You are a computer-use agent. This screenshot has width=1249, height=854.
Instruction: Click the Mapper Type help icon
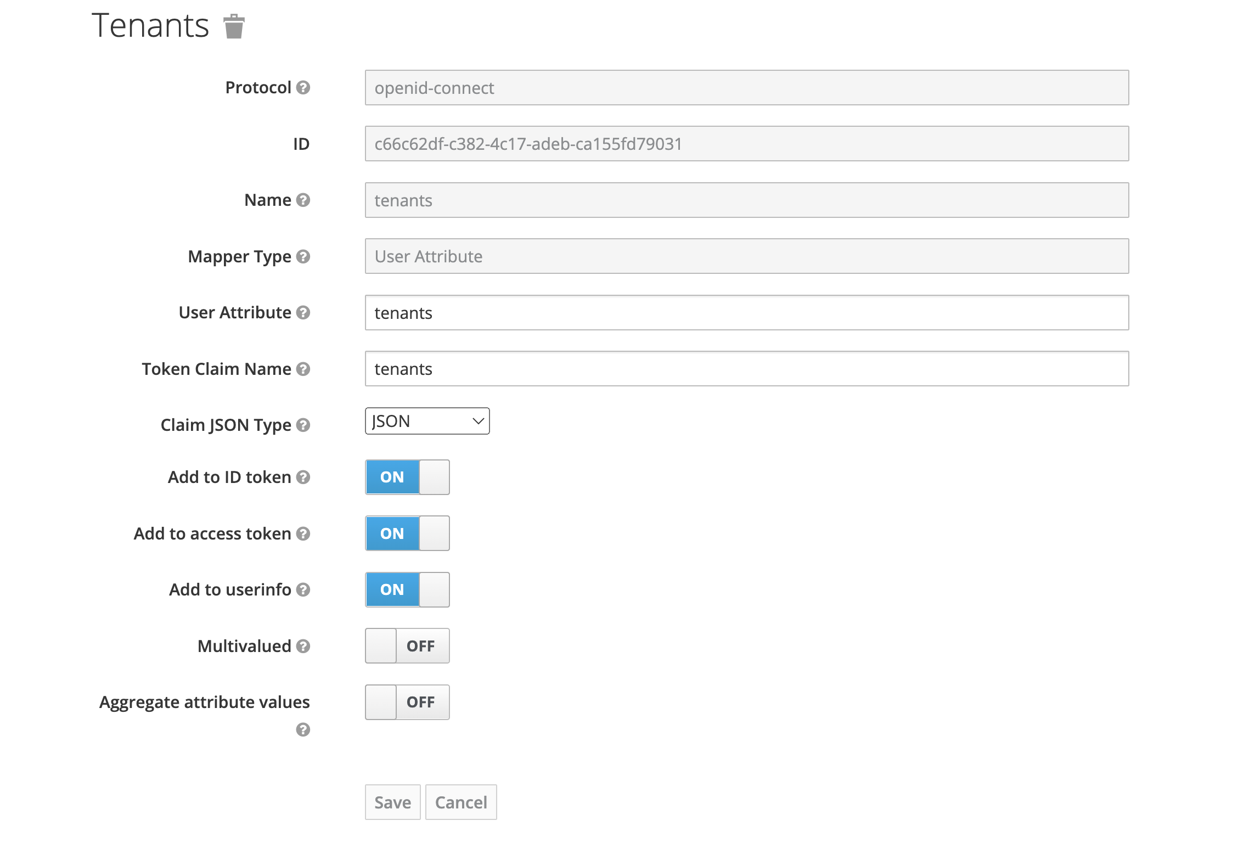tap(303, 256)
